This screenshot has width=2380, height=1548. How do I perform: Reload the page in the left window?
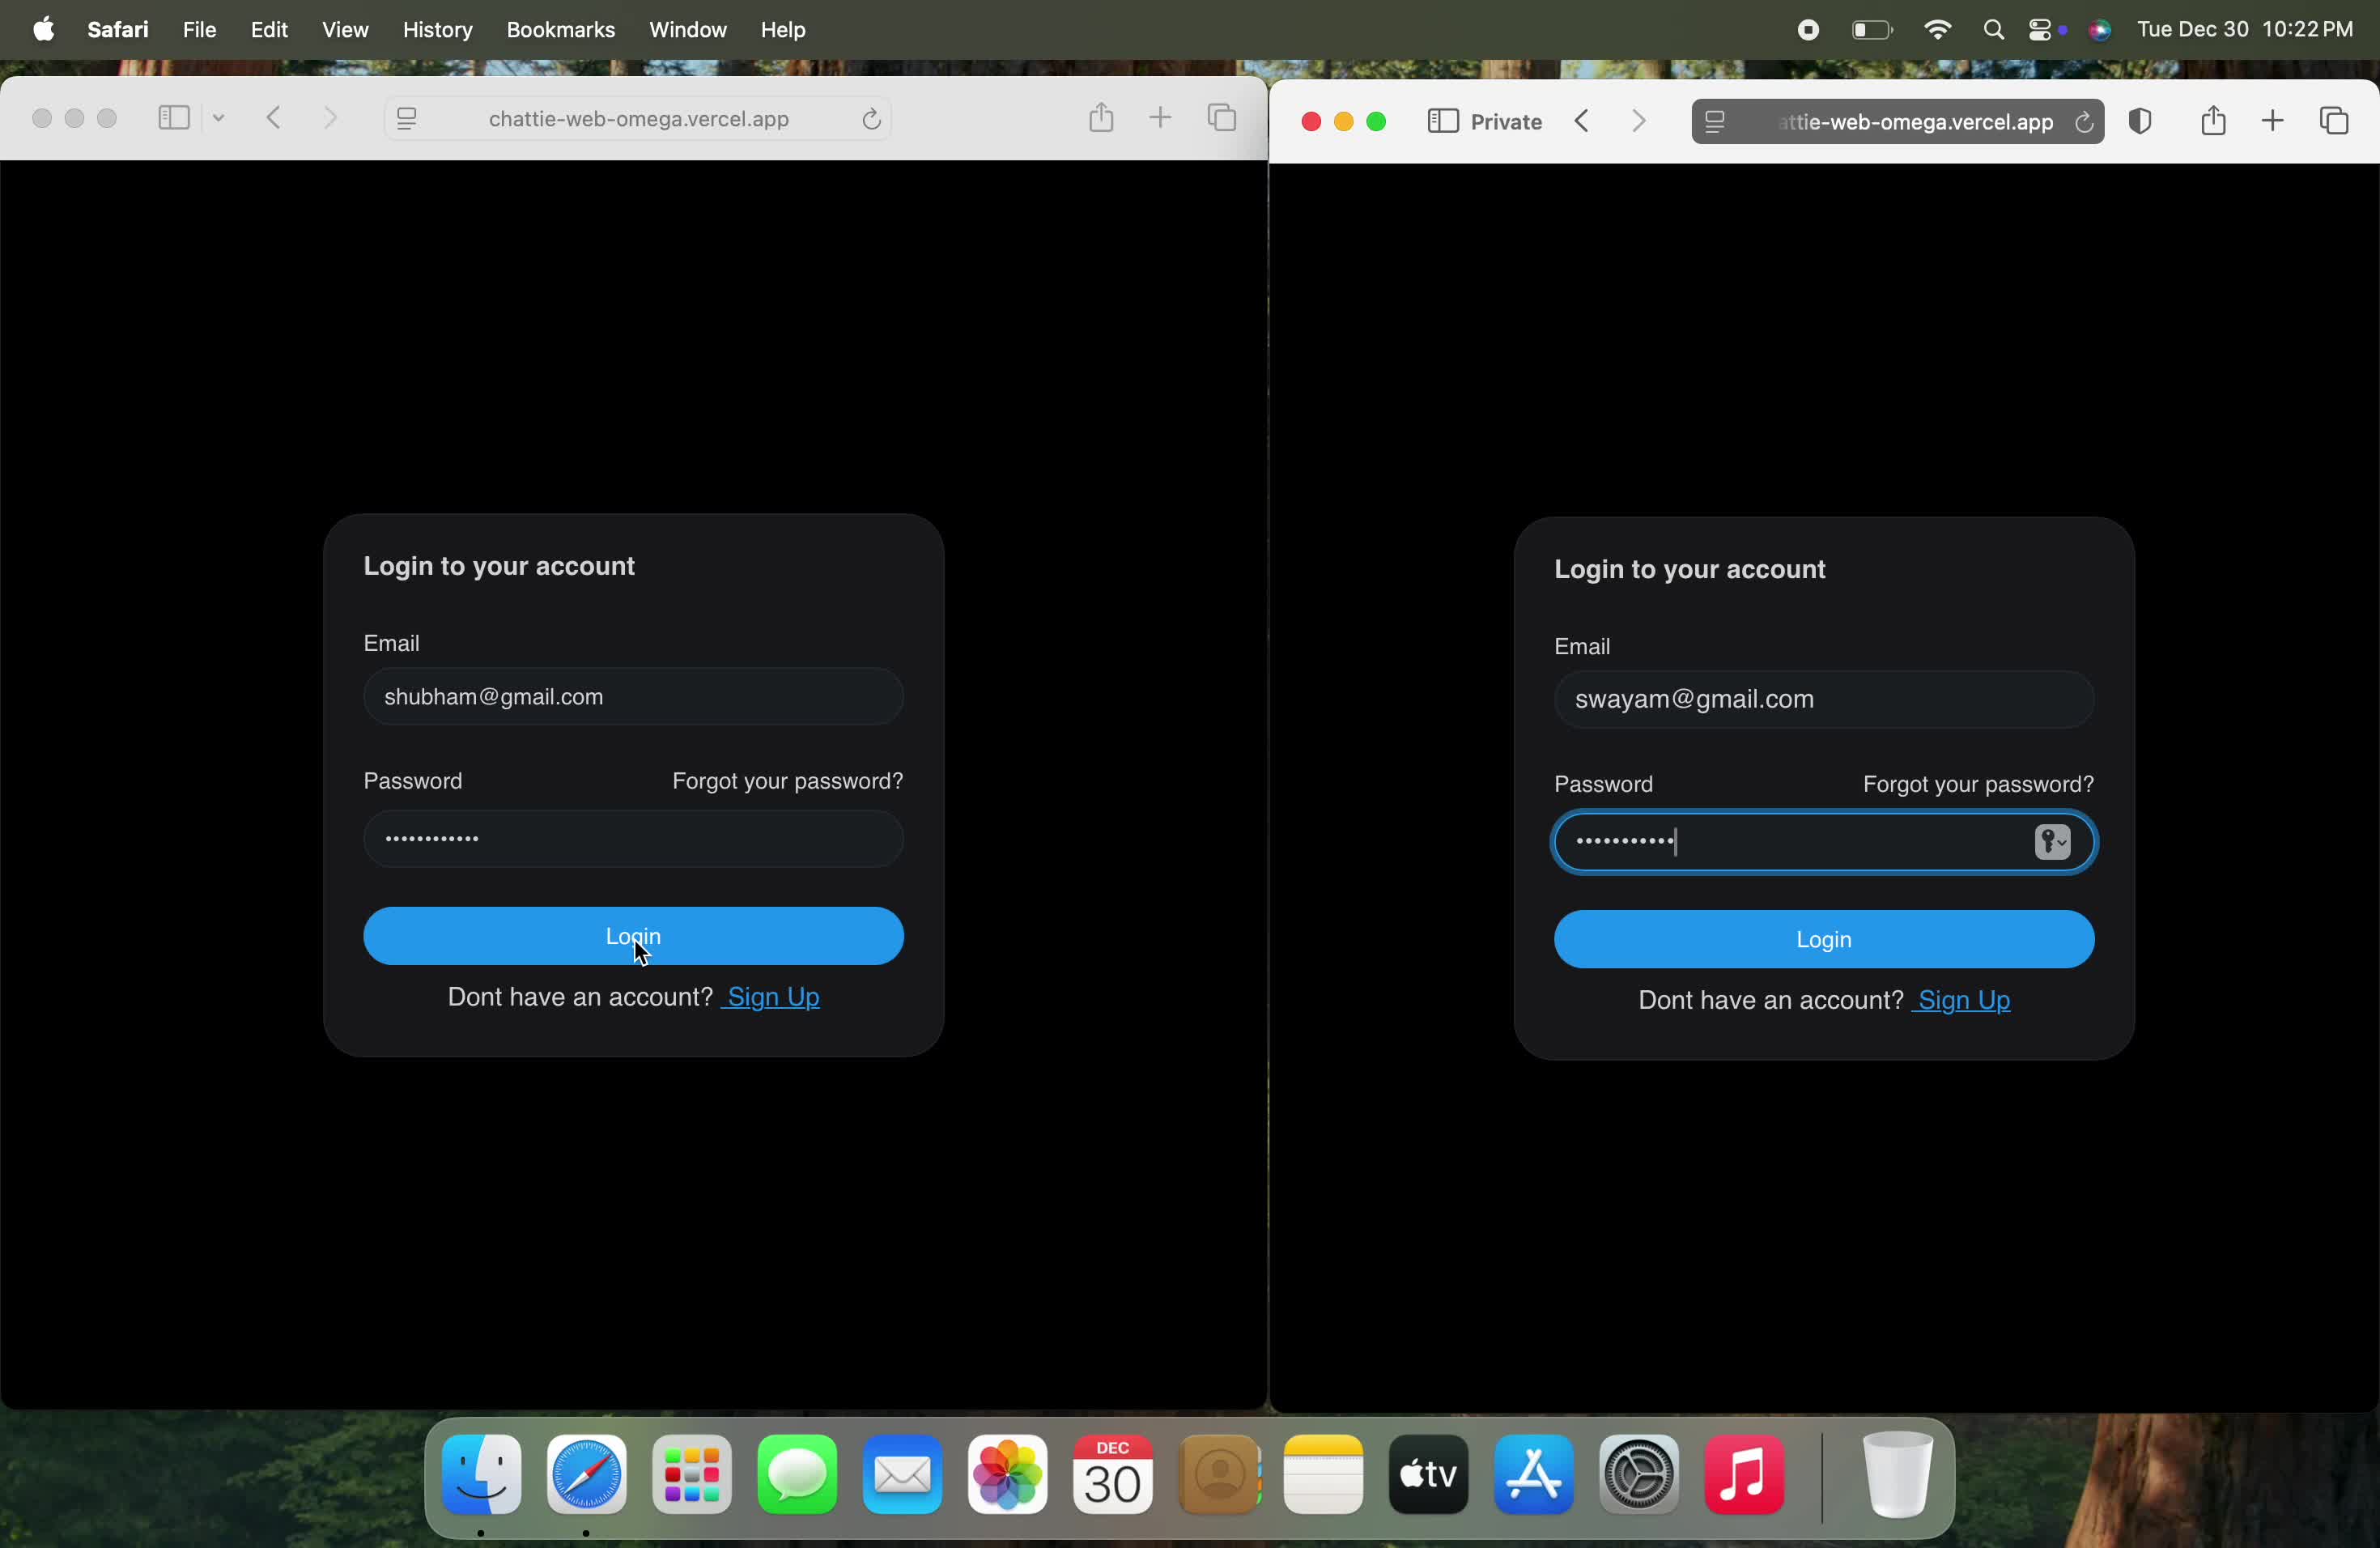(871, 119)
